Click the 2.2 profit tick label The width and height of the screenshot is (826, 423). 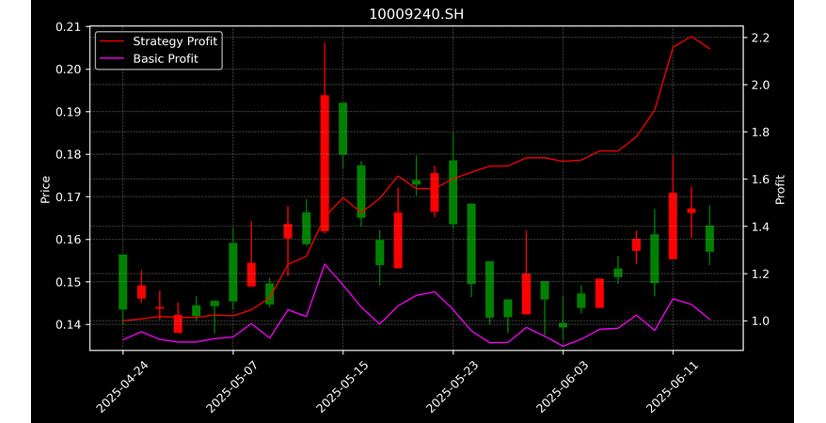click(760, 38)
